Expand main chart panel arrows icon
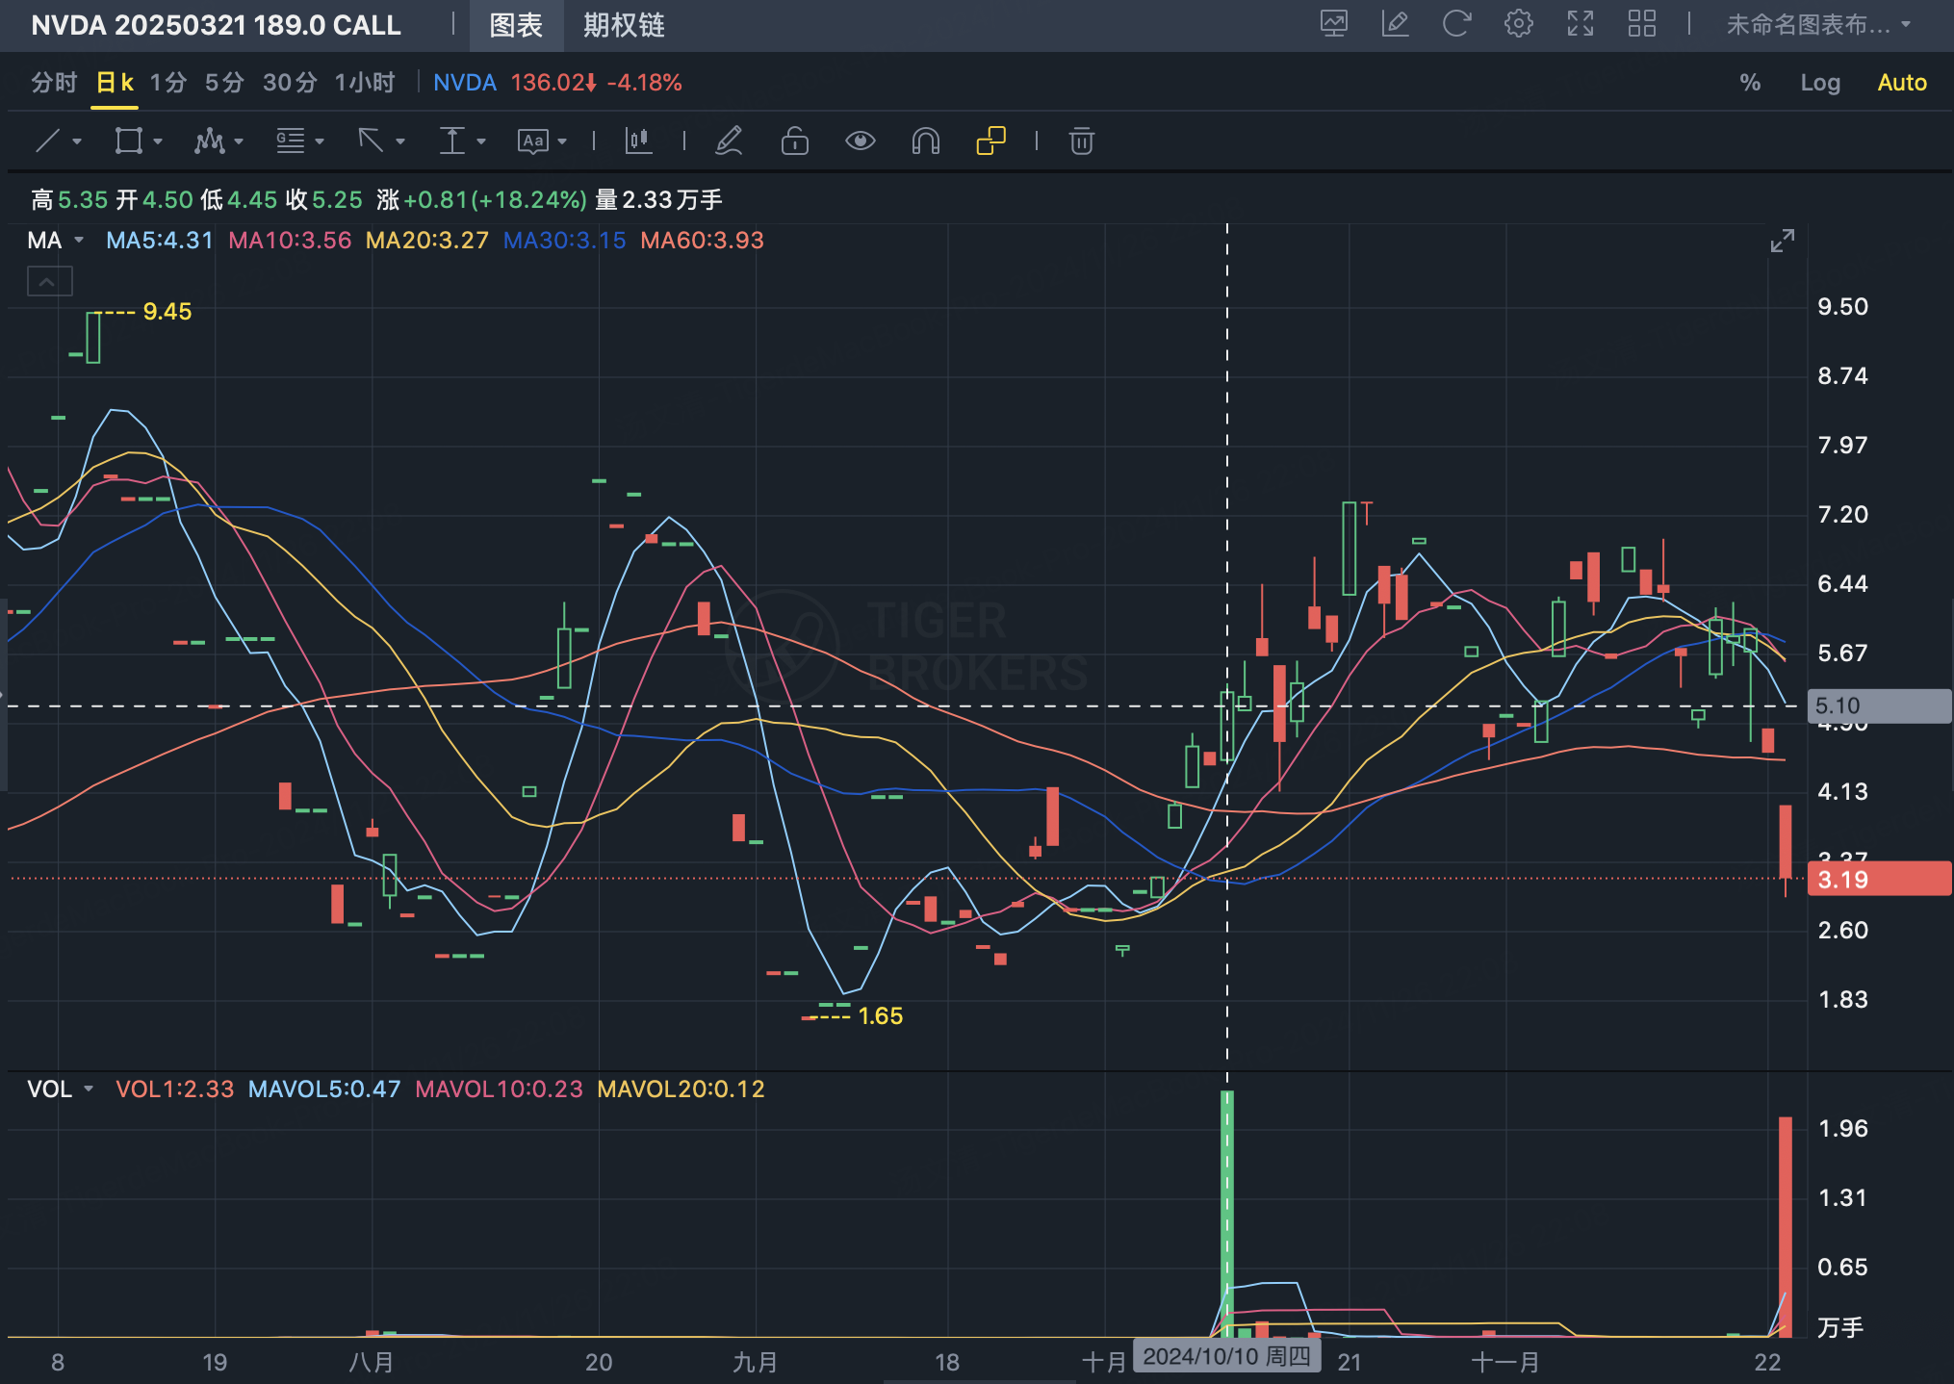Screen dimensions: 1954x1384 point(1782,241)
